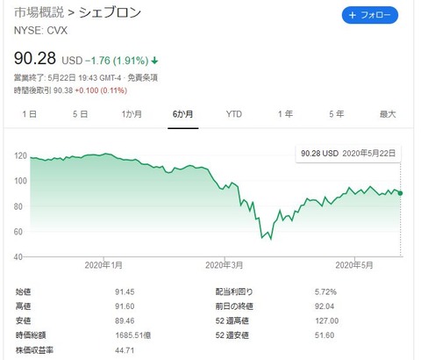
Task: Open the 市場概説 breadcrumb link
Action: point(39,12)
